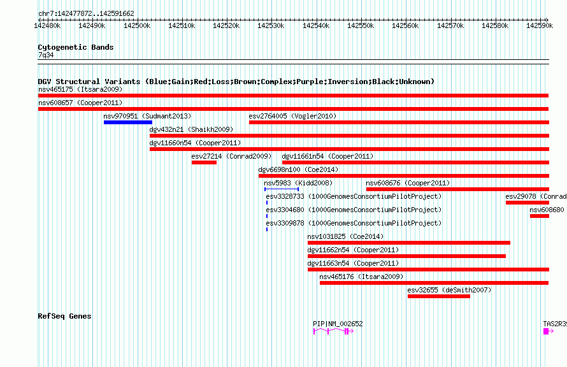Click the nsv1031825 (Coe2014) red bar

(x=409, y=243)
